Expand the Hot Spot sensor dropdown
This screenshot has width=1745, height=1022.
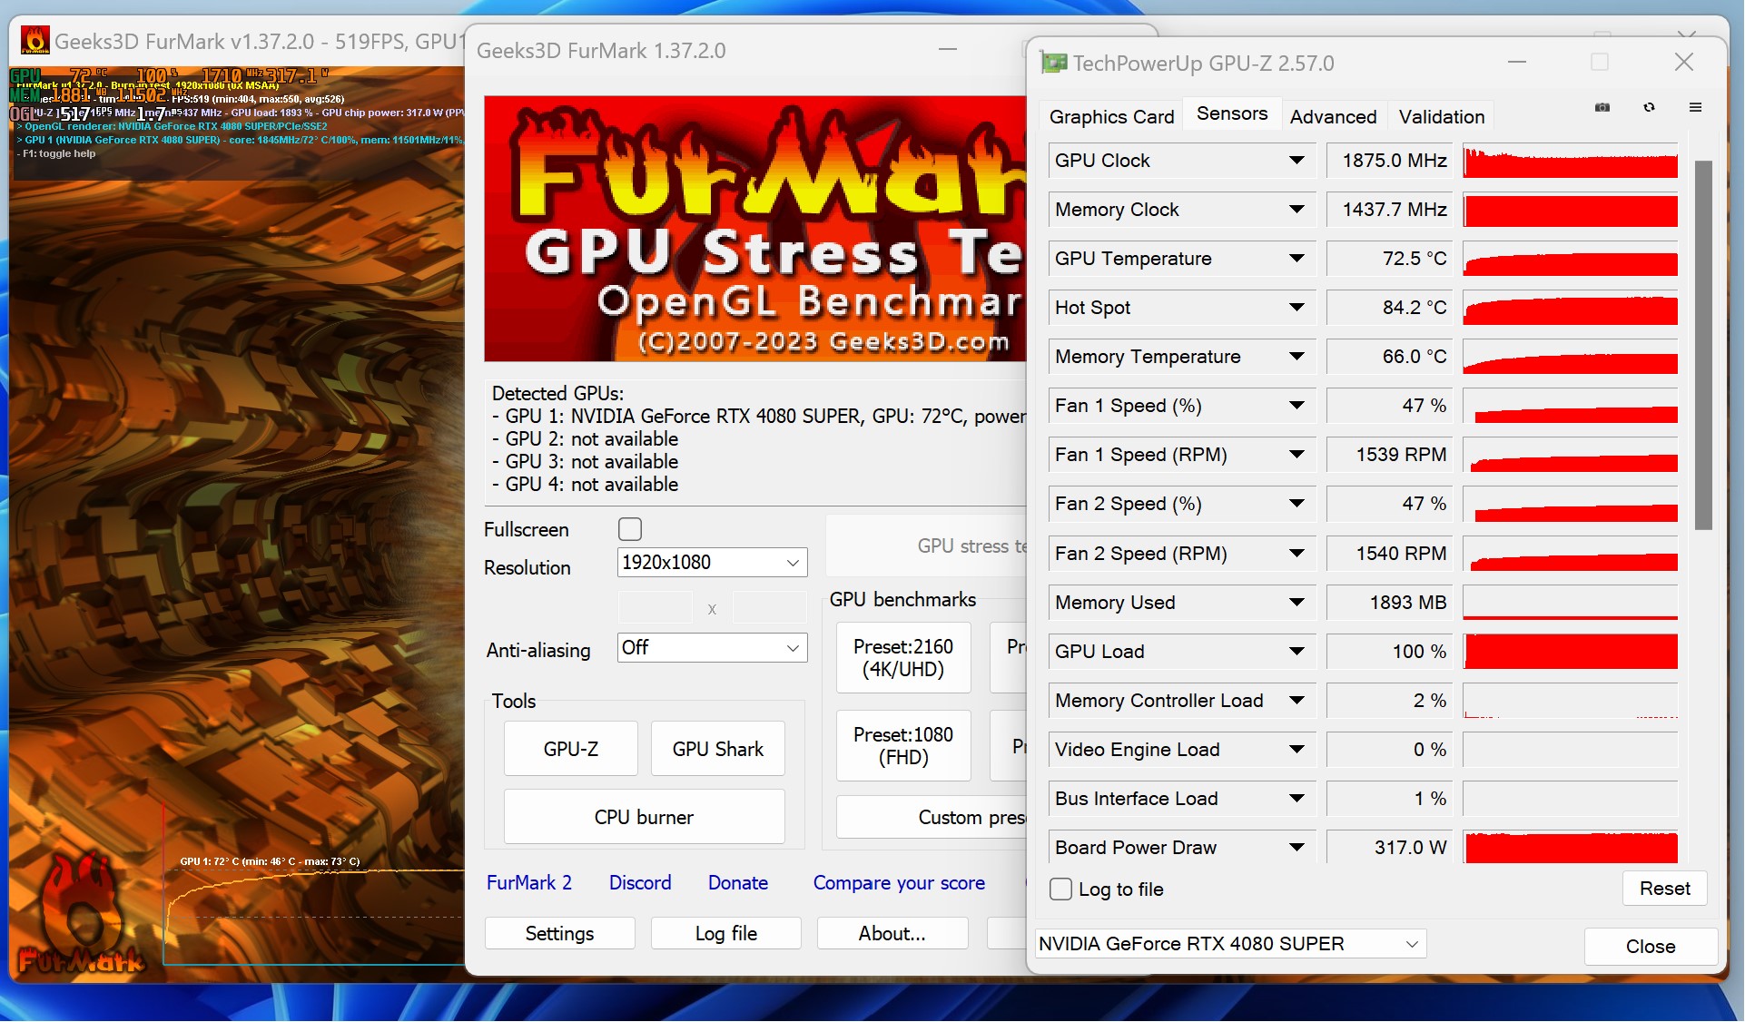point(1296,308)
